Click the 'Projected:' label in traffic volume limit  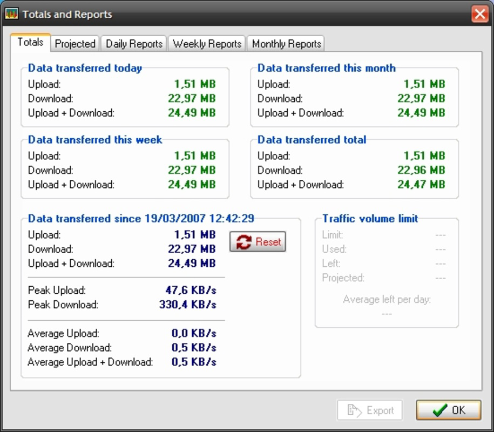point(343,278)
